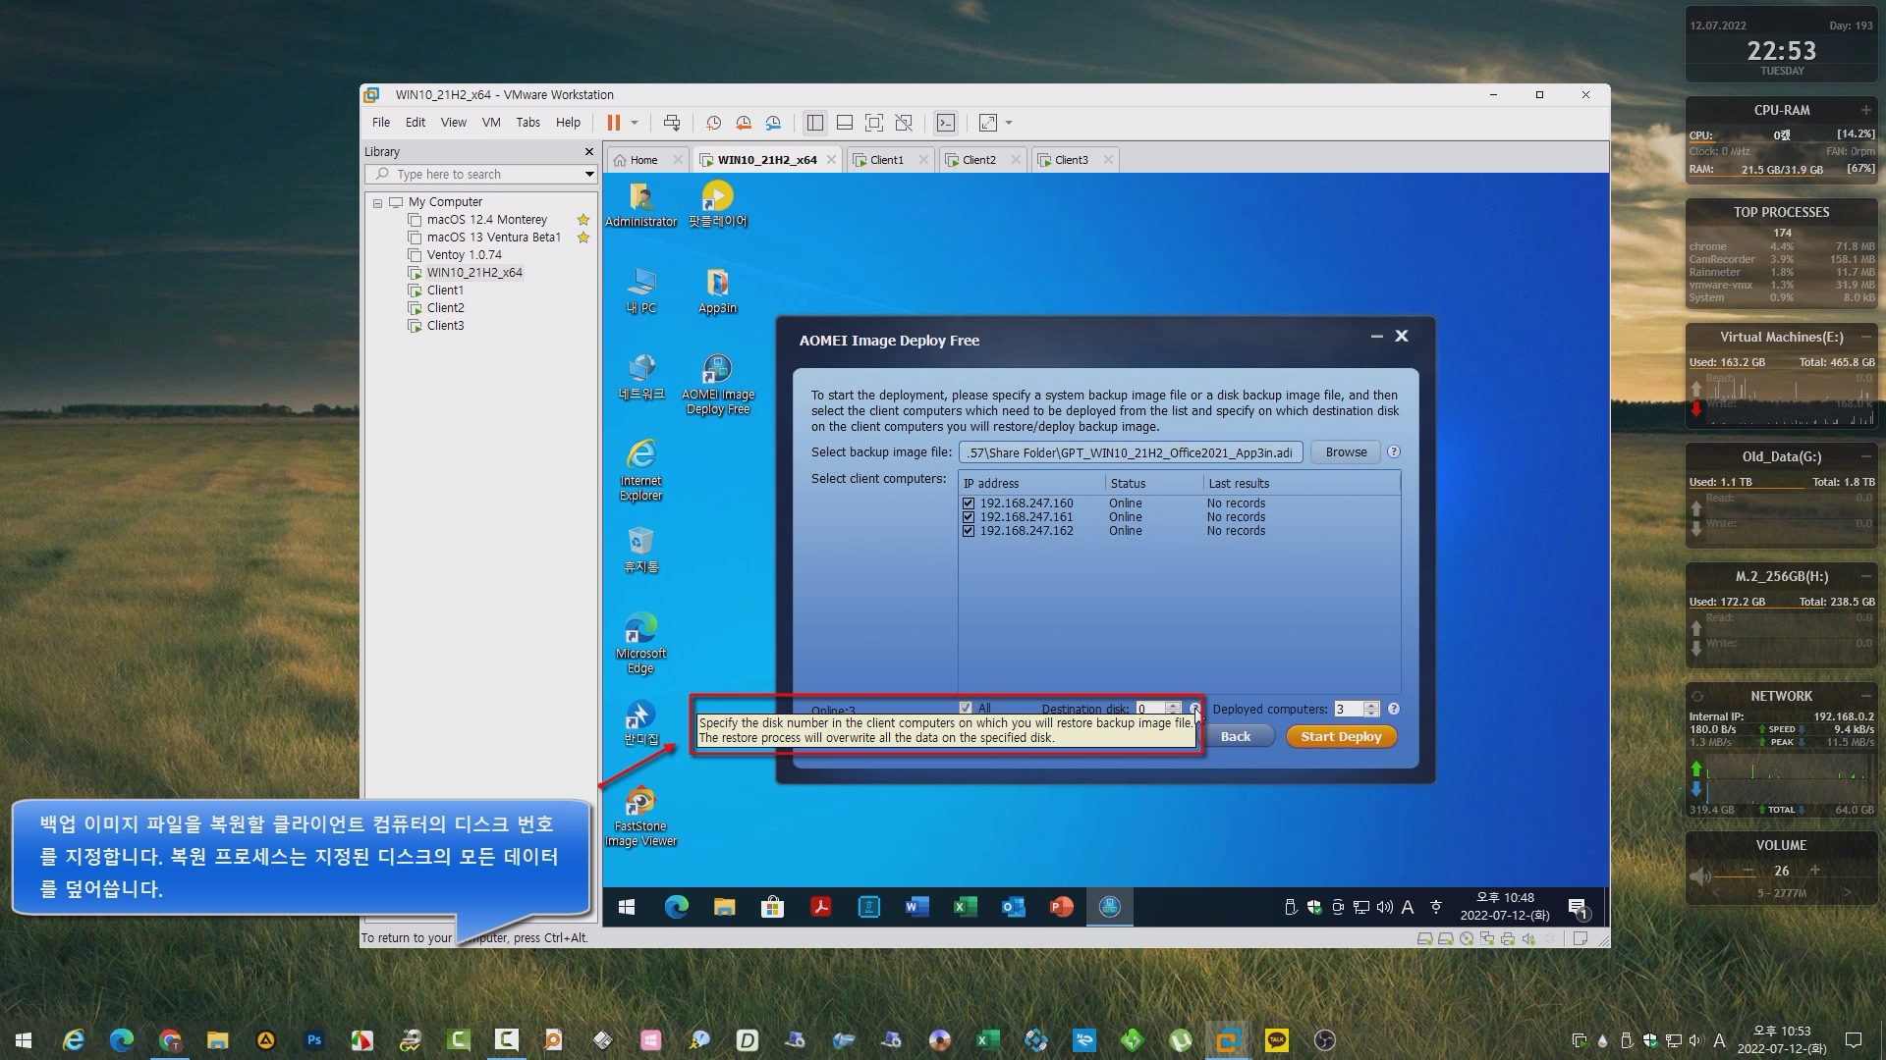The image size is (1886, 1060).
Task: Open Internet Explorer desktop shortcut
Action: pyautogui.click(x=641, y=470)
